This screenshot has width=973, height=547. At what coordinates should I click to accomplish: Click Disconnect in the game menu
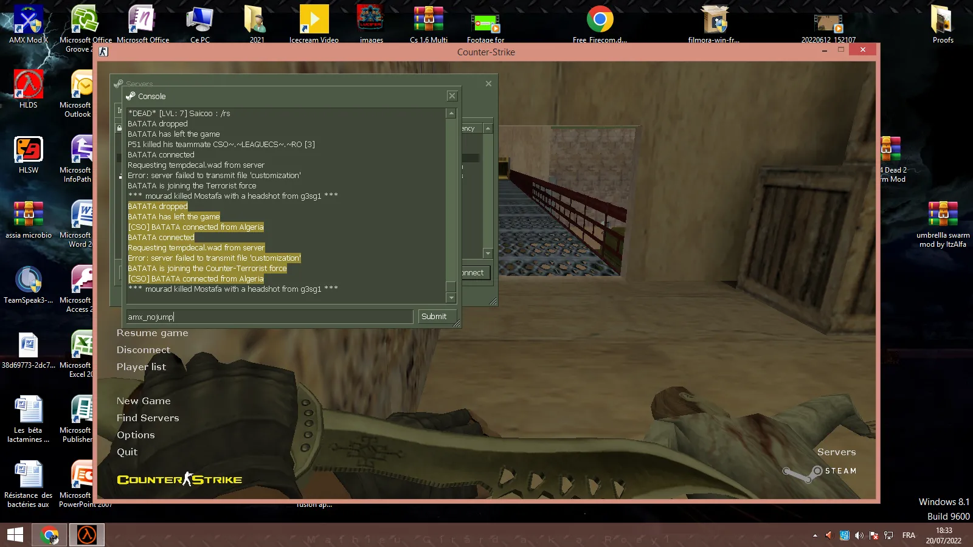tap(144, 350)
